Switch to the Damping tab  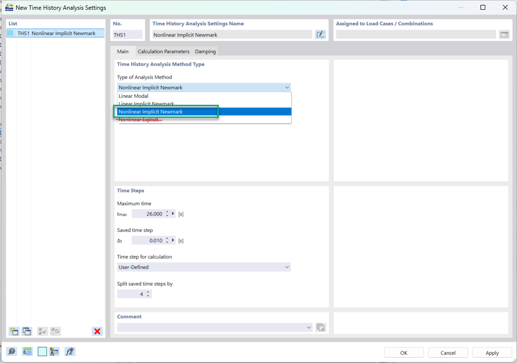pos(206,52)
